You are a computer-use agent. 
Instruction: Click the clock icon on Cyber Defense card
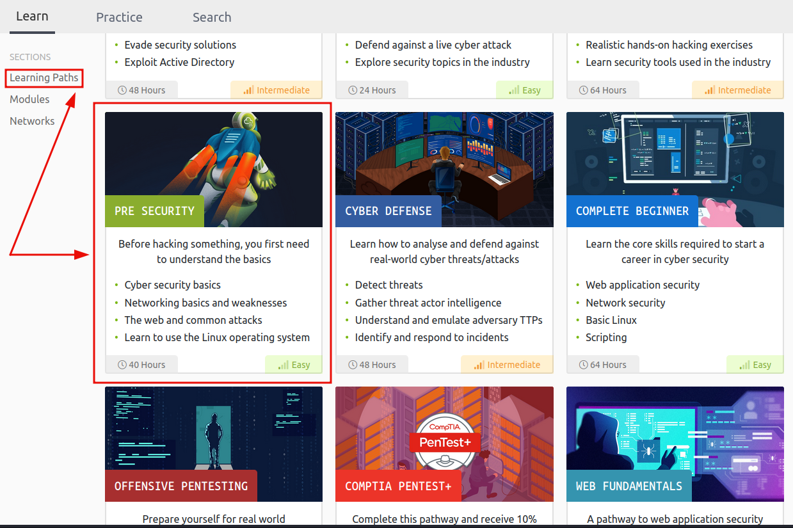pos(352,364)
